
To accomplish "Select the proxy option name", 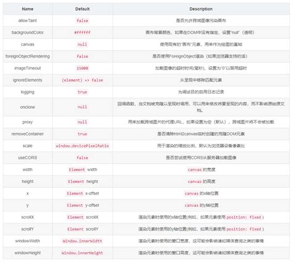I will point(28,122).
